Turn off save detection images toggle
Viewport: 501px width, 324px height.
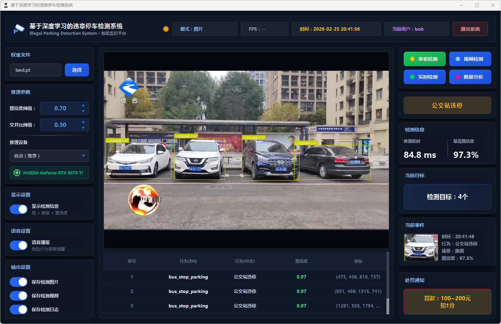coord(19,282)
